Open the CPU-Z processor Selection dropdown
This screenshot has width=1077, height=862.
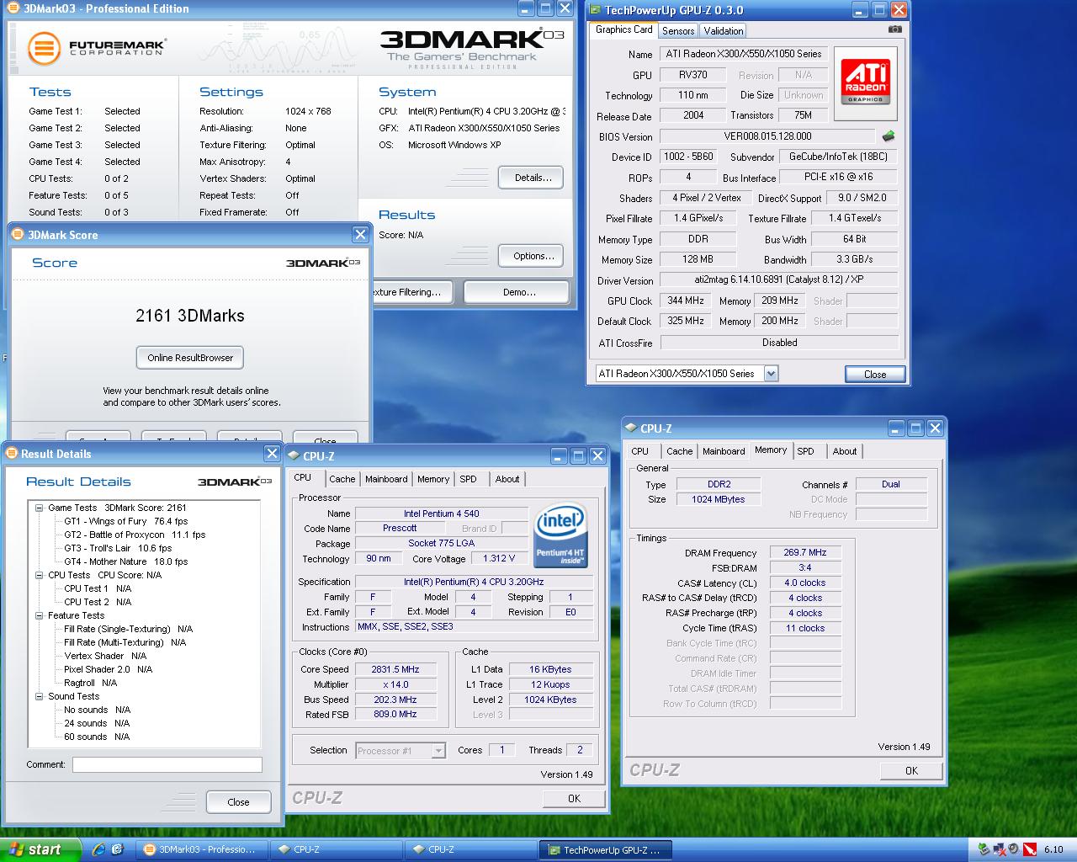tap(438, 750)
